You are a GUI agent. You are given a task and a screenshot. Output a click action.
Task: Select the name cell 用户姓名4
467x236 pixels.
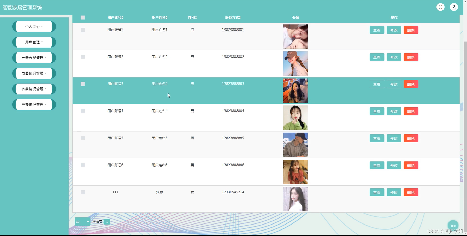click(x=159, y=111)
